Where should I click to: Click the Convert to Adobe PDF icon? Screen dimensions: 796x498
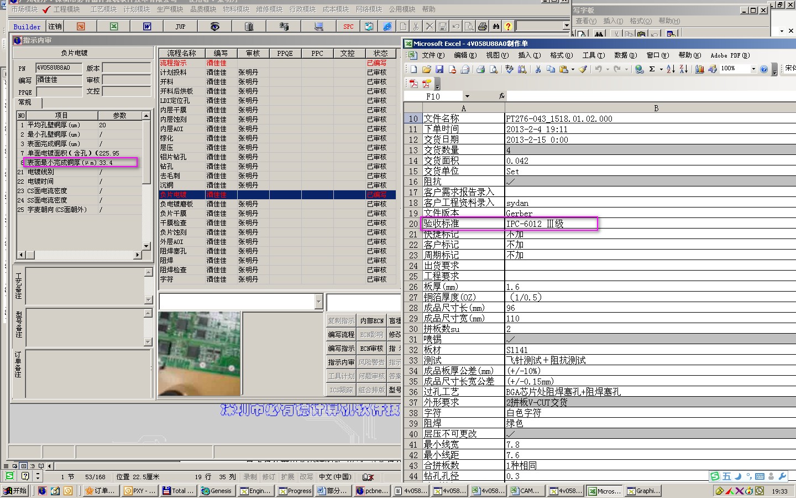pos(413,84)
